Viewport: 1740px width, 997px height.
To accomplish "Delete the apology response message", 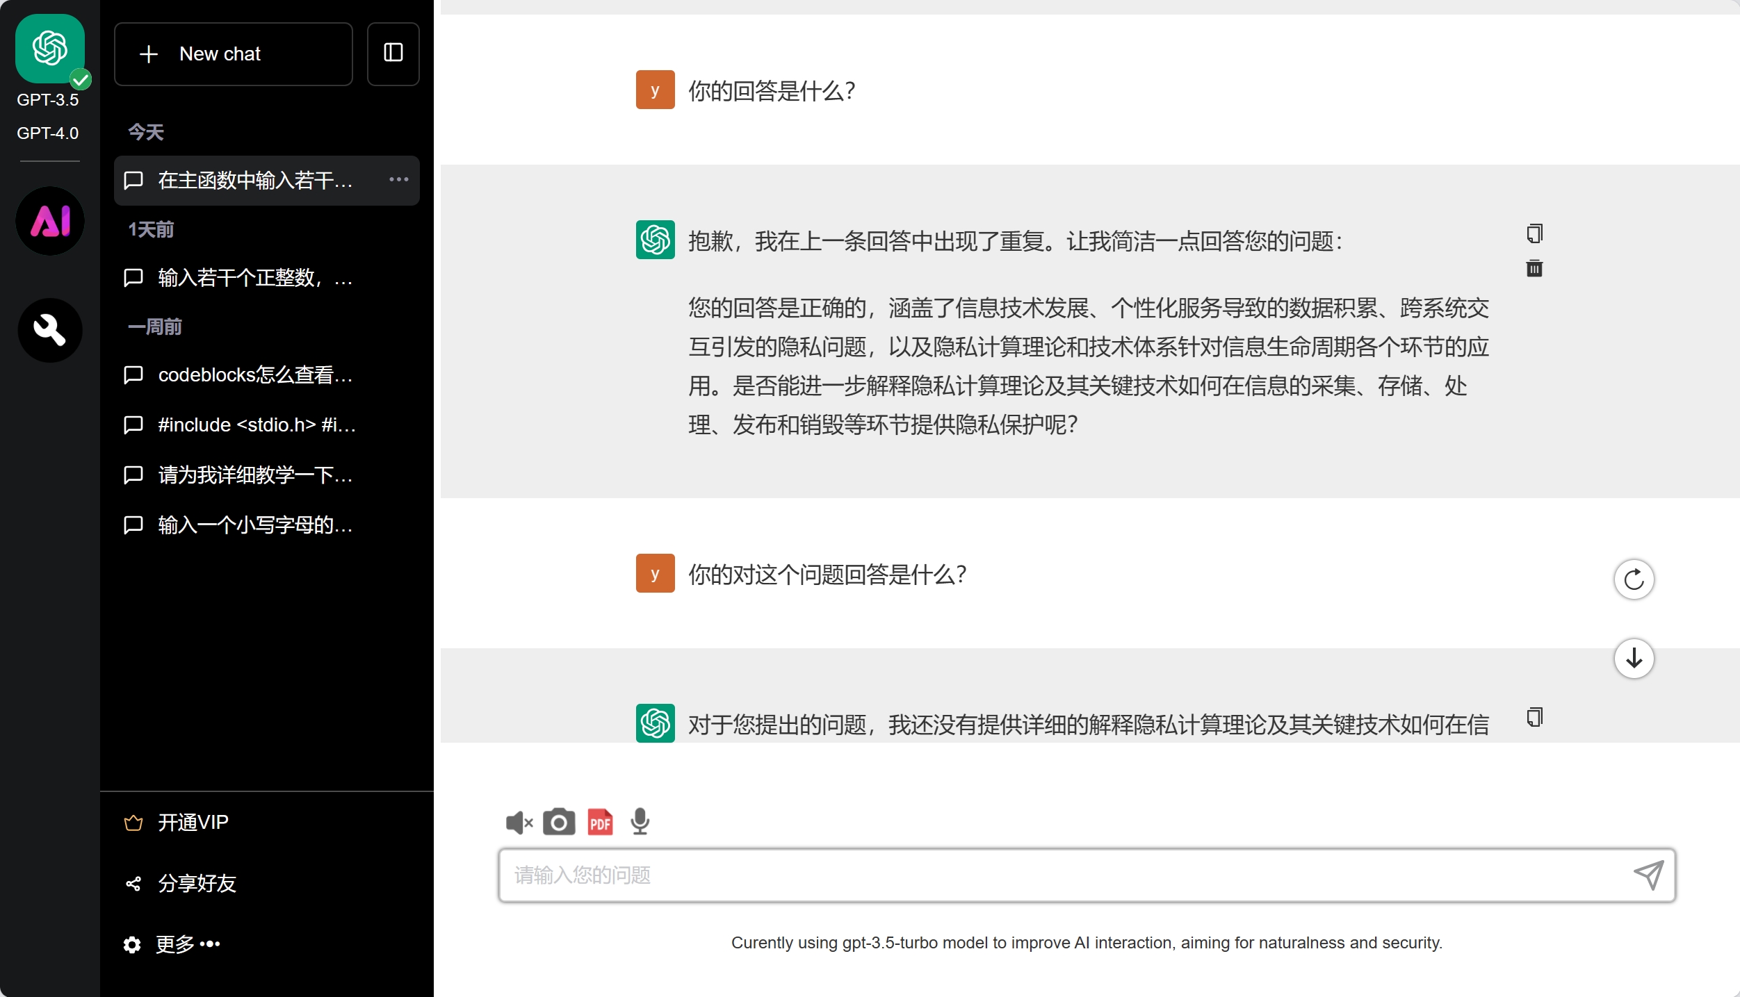I will [x=1534, y=268].
